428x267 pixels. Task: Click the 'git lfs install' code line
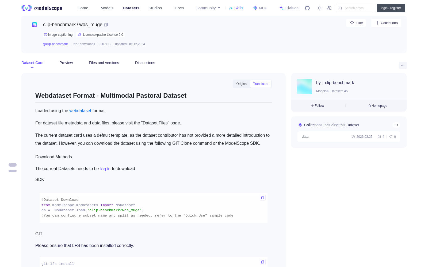58,264
